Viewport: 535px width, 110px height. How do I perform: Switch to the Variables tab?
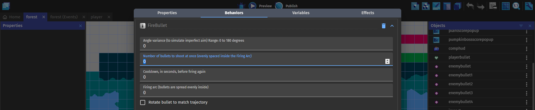pos(301,13)
